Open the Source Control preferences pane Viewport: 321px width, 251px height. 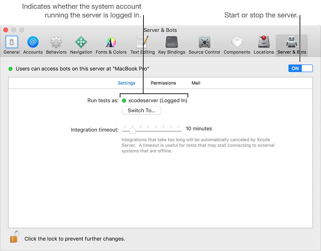[204, 45]
